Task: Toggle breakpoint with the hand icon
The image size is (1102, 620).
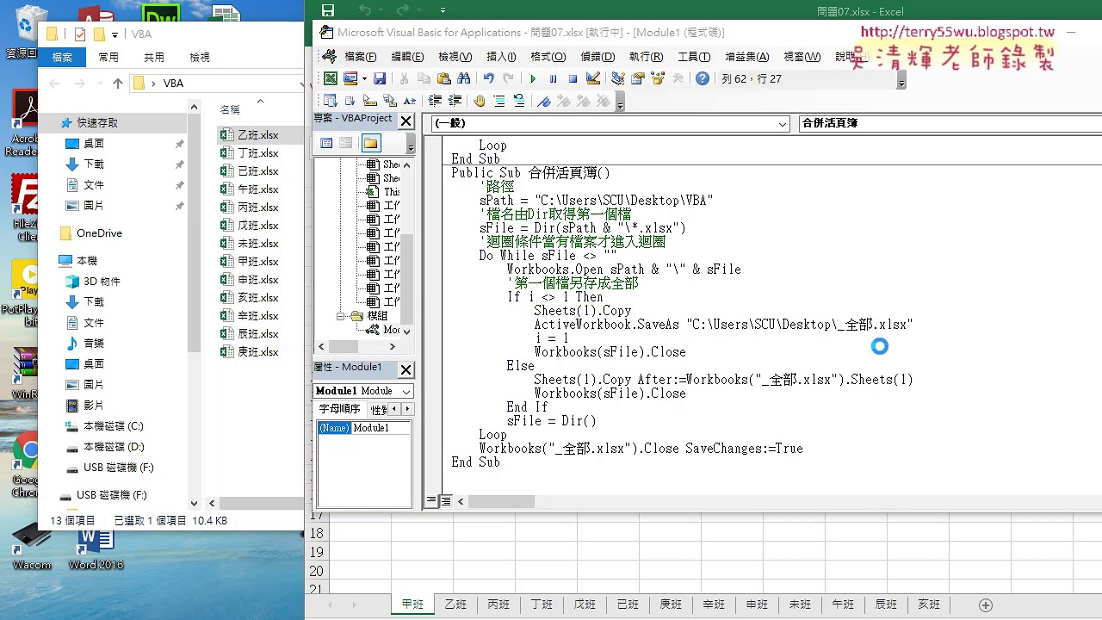Action: (480, 101)
